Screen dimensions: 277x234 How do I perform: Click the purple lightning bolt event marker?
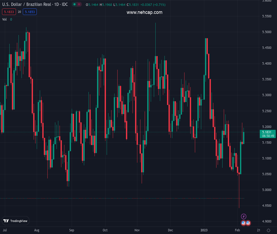click(x=243, y=216)
